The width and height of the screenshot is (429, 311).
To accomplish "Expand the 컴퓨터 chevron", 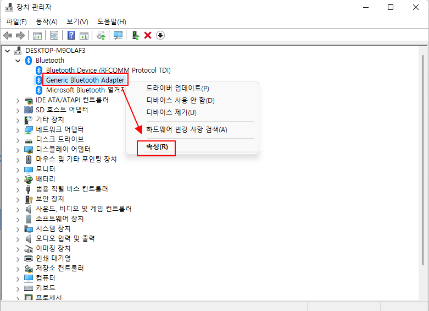I will click(x=18, y=279).
